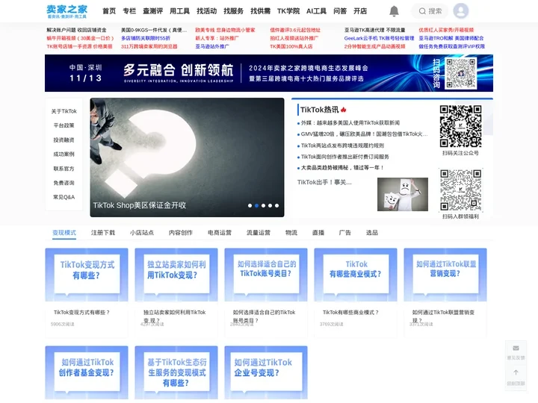The width and height of the screenshot is (538, 403).
Task: Click the 搜索 input field
Action: [430, 11]
